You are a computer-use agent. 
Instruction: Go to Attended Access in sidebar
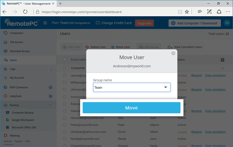(x=20, y=51)
